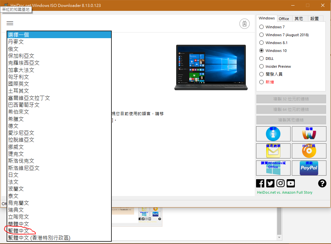
Task: Click the PayPal donate icon
Action: point(309,168)
